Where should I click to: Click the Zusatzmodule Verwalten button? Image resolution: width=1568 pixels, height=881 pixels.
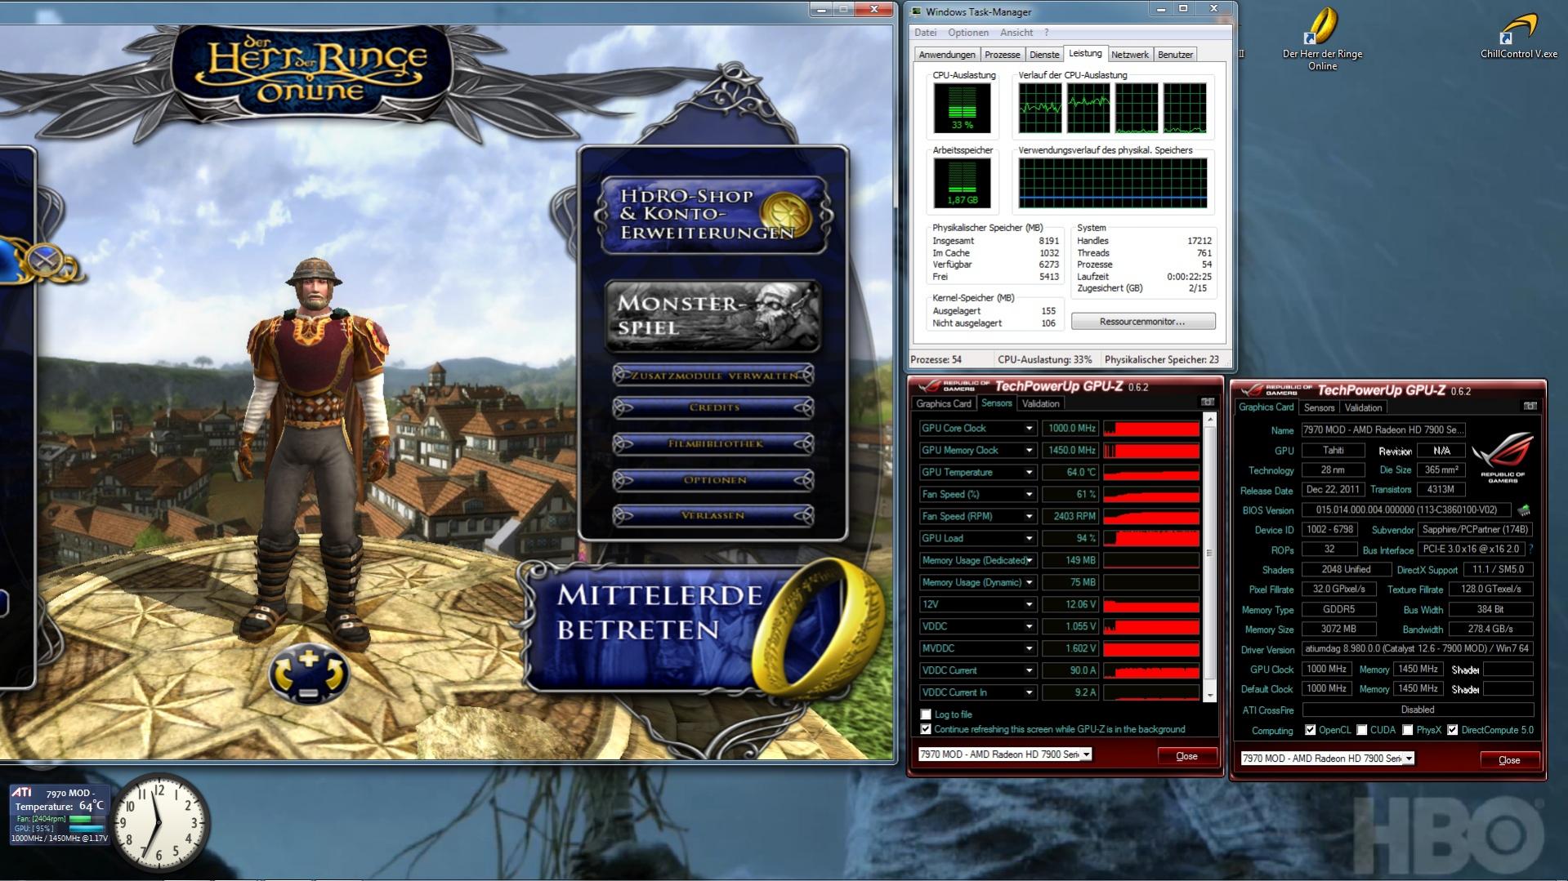pos(713,375)
